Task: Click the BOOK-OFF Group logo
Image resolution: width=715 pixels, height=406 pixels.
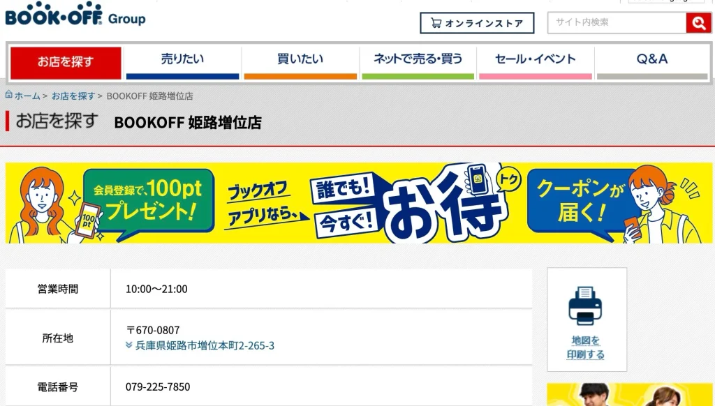Action: click(75, 14)
